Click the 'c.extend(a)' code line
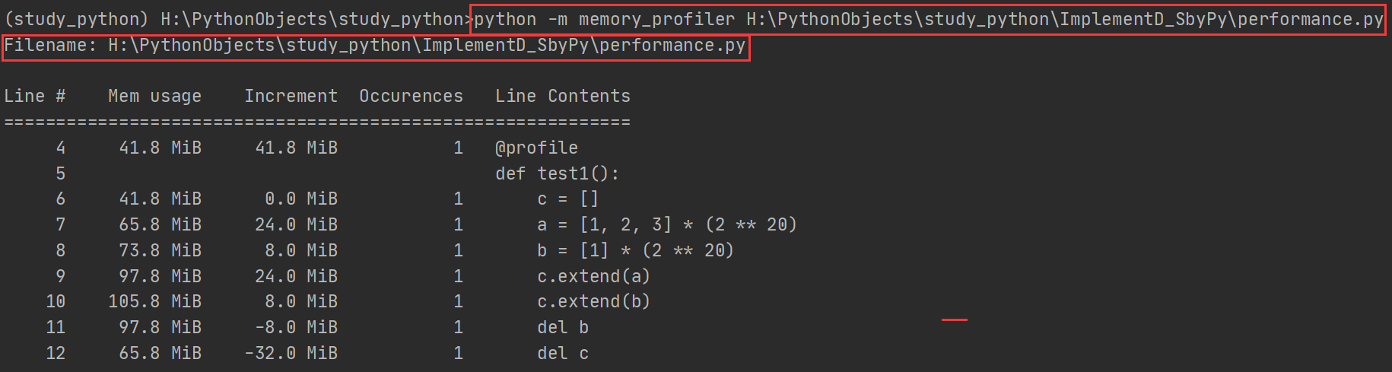This screenshot has height=372, width=1392. pyautogui.click(x=593, y=276)
